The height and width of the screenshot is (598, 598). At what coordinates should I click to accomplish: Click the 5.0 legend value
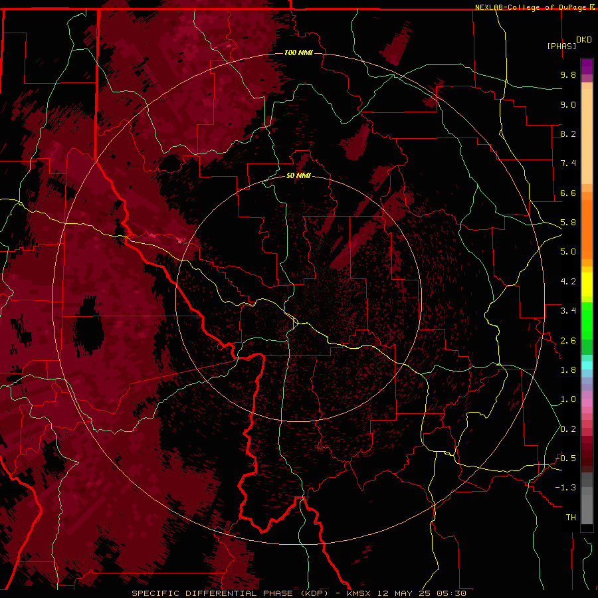click(568, 252)
